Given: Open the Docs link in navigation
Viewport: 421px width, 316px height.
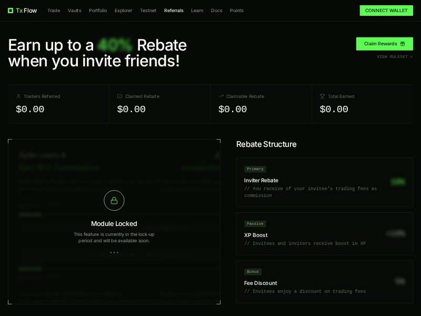Looking at the screenshot, I should click(x=217, y=11).
